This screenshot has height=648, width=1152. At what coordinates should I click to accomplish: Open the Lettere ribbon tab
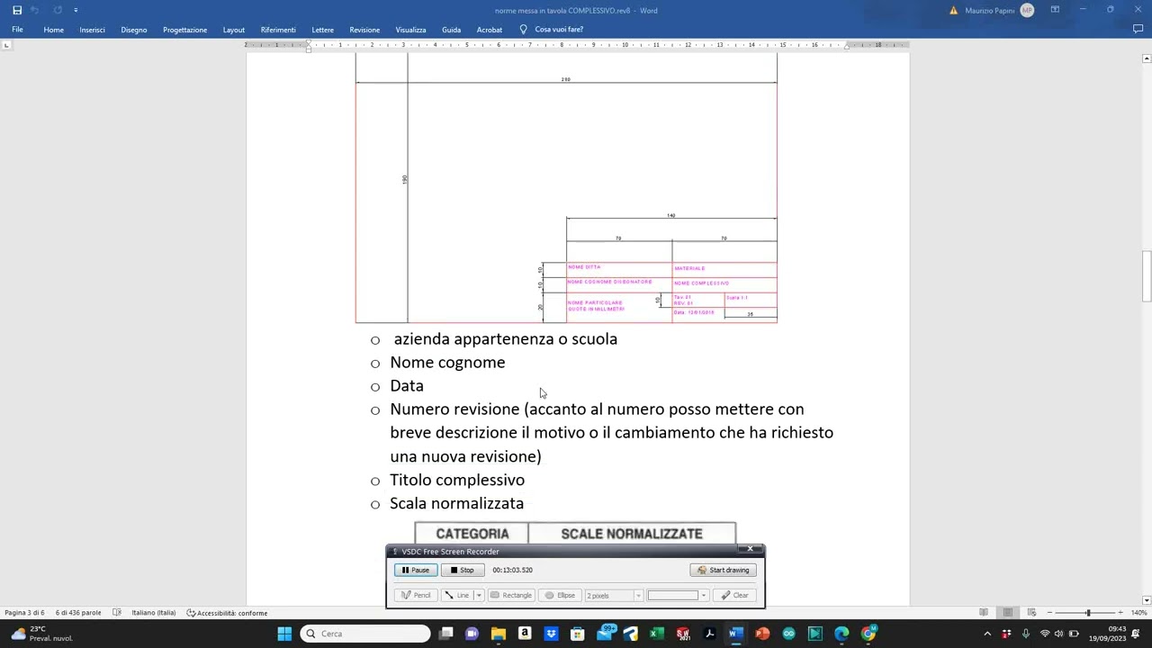(x=322, y=30)
